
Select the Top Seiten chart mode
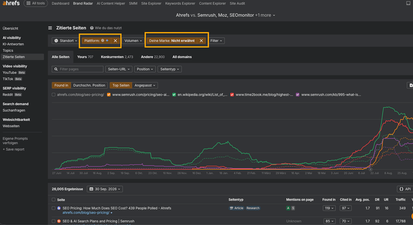[121, 86]
